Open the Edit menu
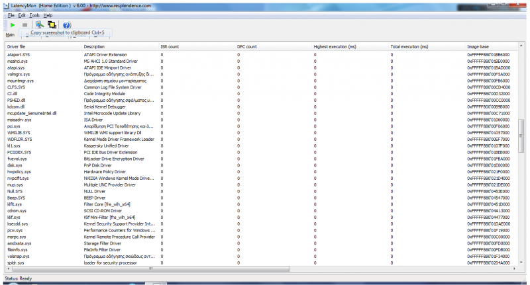 23,15
